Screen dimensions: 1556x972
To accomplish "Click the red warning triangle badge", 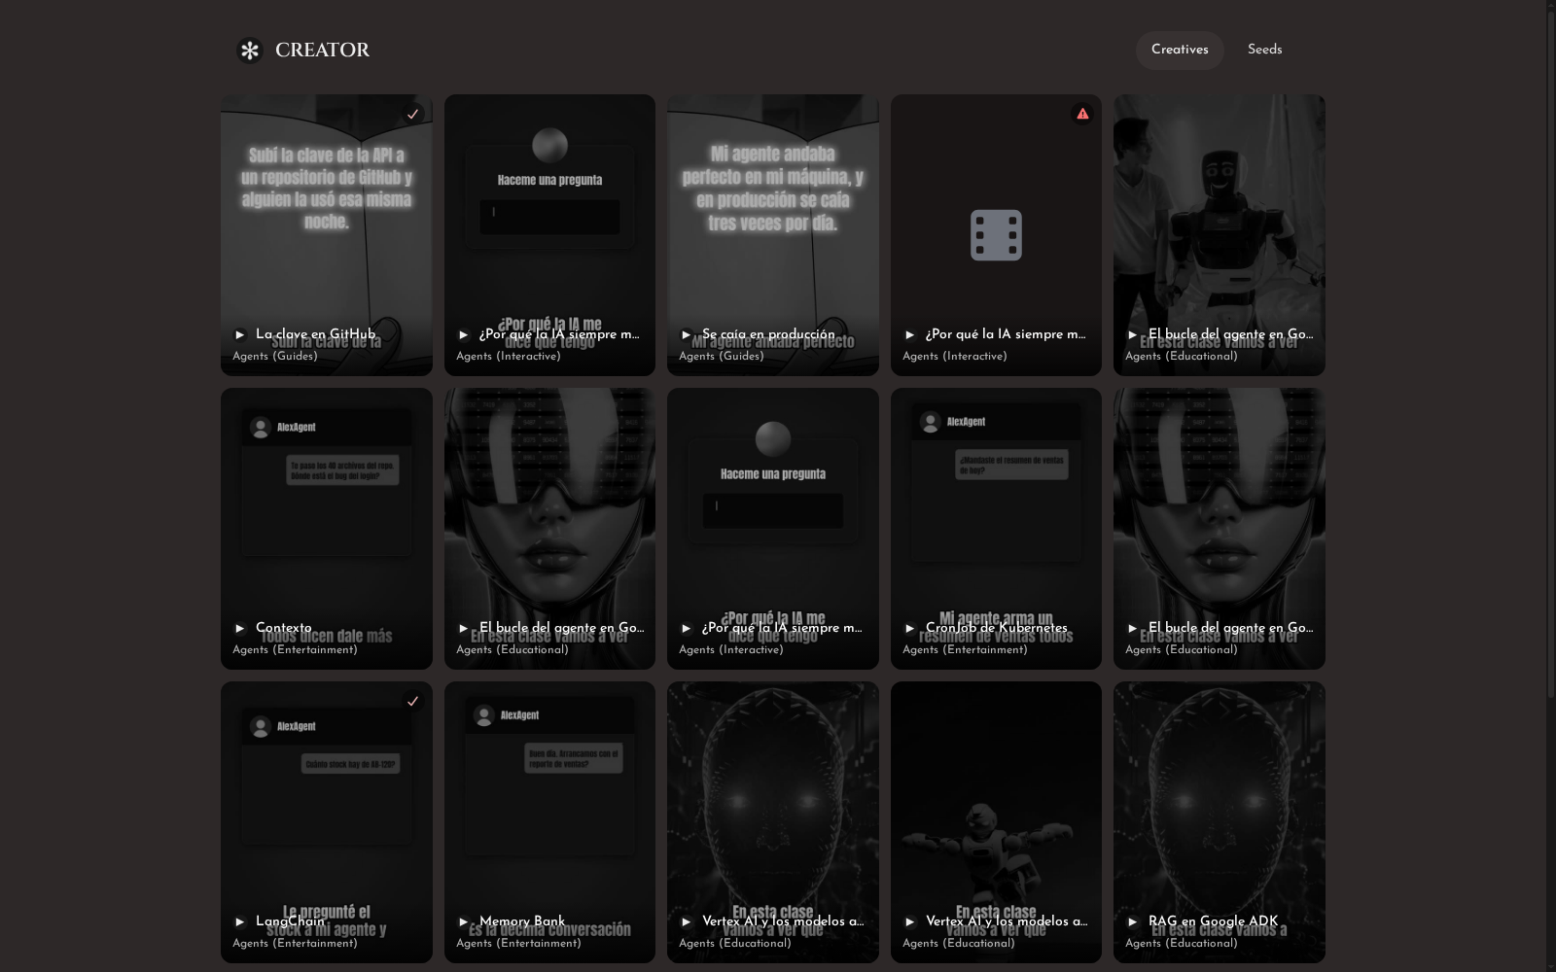I will point(1082,114).
